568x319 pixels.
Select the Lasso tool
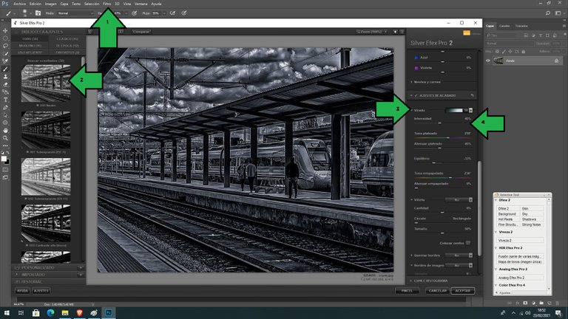point(5,46)
